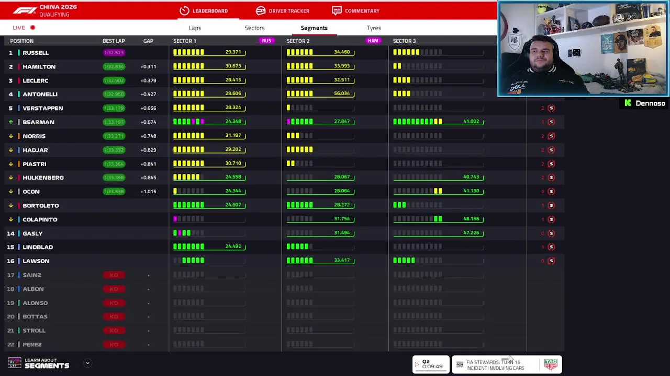Click Russell's purple 1:32.523 best lap
The width and height of the screenshot is (670, 376).
pyautogui.click(x=114, y=53)
